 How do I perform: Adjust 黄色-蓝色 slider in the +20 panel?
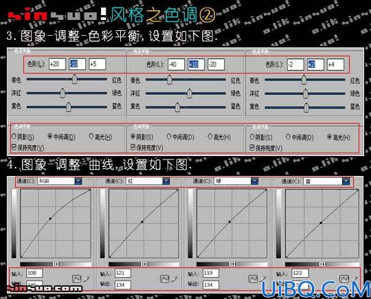[69, 107]
